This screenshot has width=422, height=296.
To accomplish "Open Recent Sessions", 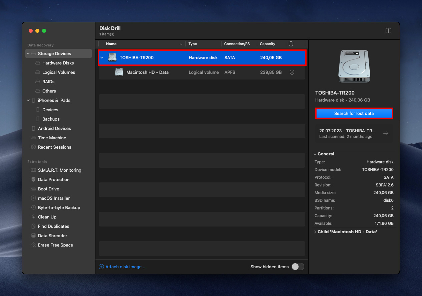I will [55, 147].
